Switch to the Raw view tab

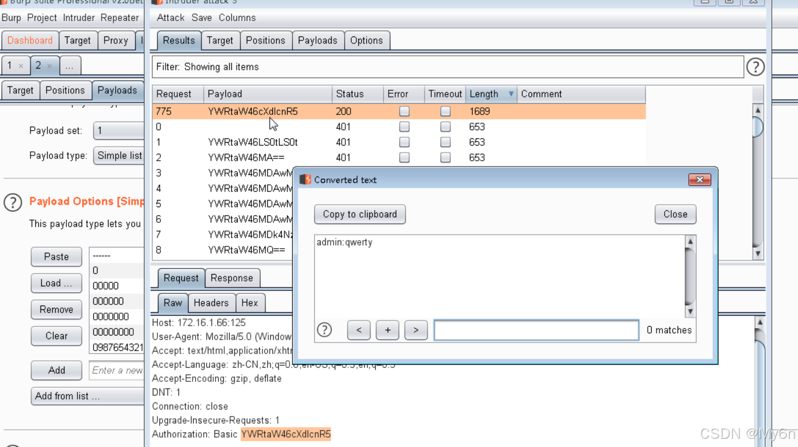pos(173,303)
